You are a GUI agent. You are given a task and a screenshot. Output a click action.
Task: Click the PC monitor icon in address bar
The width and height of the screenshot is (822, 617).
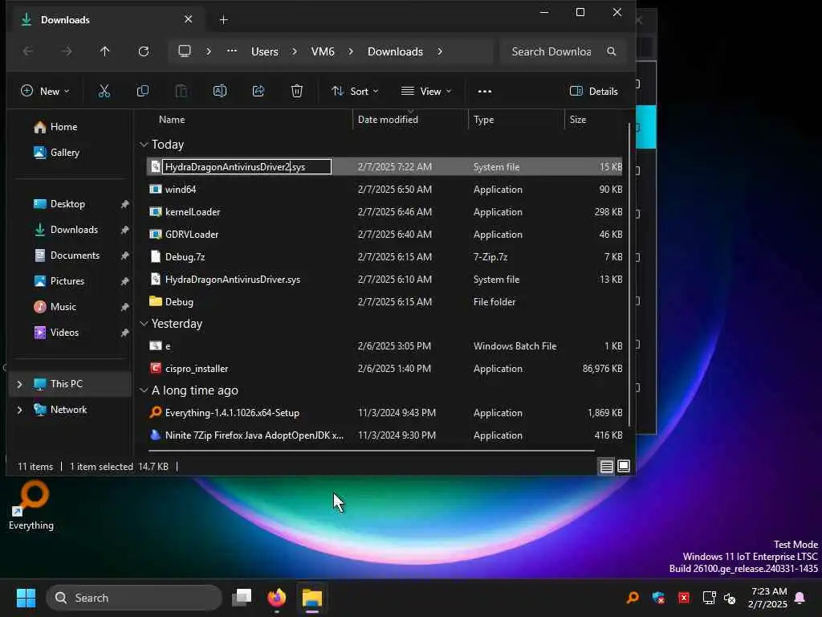(x=185, y=51)
